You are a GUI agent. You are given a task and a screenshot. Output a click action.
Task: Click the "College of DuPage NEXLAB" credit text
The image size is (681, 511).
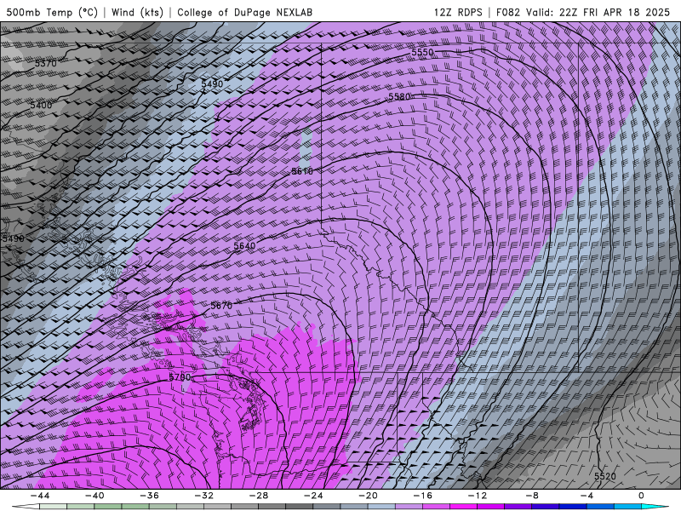click(244, 12)
